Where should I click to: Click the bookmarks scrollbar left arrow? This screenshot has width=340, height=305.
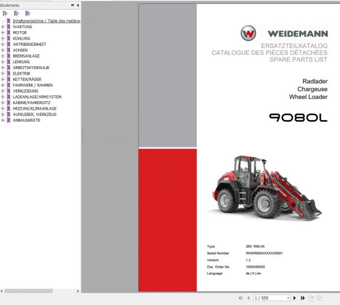pyautogui.click(x=2, y=291)
